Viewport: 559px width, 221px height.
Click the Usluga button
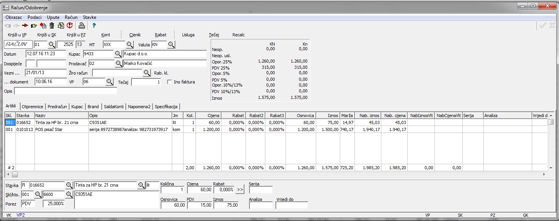[188, 35]
